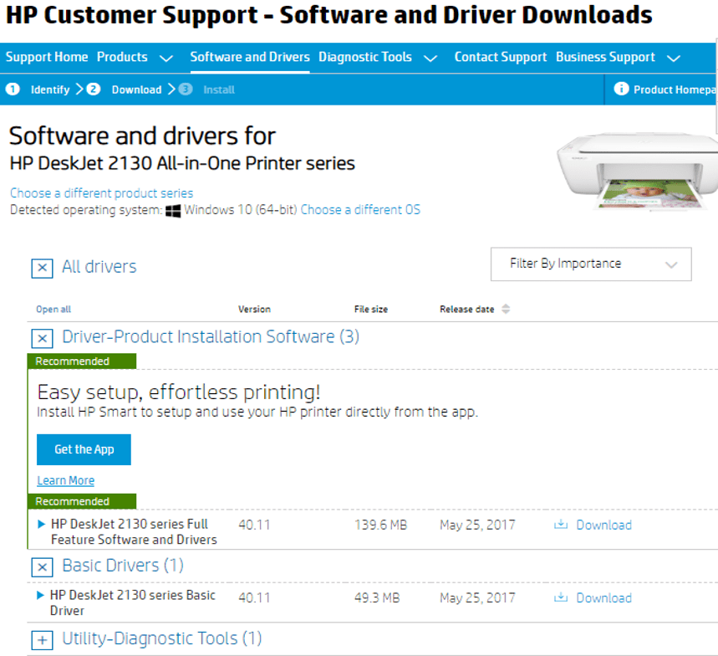718x656 pixels.
Task: Collapse the Basic Drivers section
Action: (x=42, y=567)
